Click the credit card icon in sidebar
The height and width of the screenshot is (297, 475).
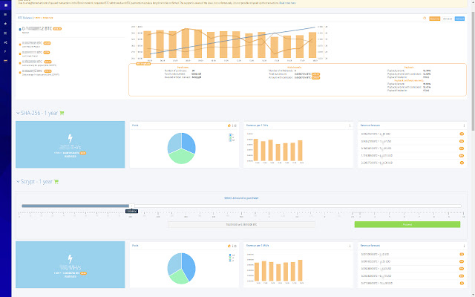click(x=5, y=61)
